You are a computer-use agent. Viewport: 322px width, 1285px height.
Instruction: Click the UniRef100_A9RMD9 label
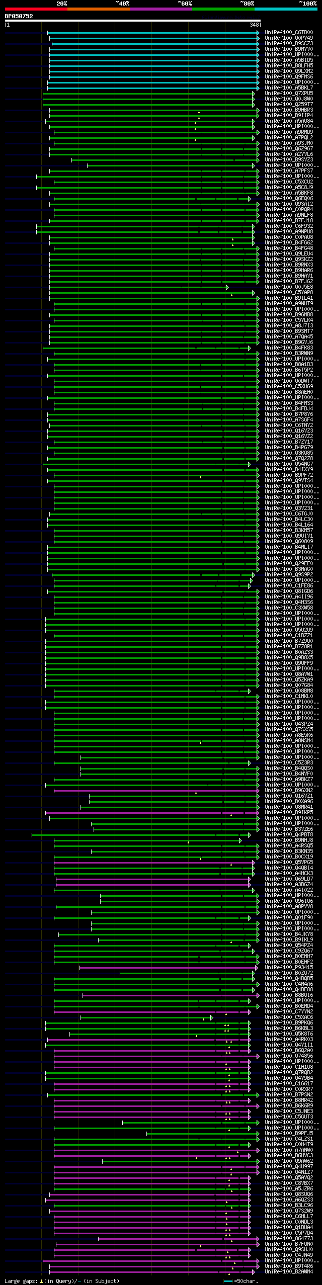[289, 132]
